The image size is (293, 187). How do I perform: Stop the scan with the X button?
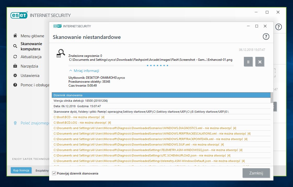coord(260,62)
